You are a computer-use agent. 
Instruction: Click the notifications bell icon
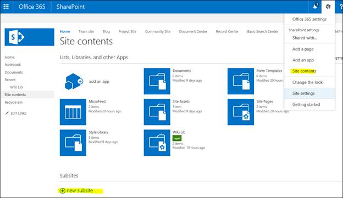point(315,7)
